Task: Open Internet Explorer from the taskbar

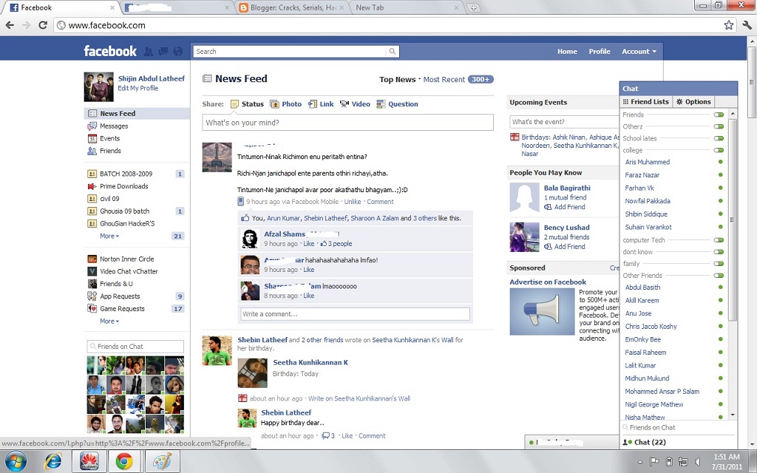Action: coord(52,461)
